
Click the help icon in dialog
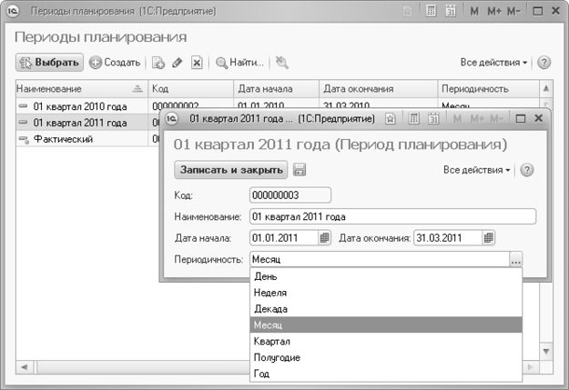527,170
